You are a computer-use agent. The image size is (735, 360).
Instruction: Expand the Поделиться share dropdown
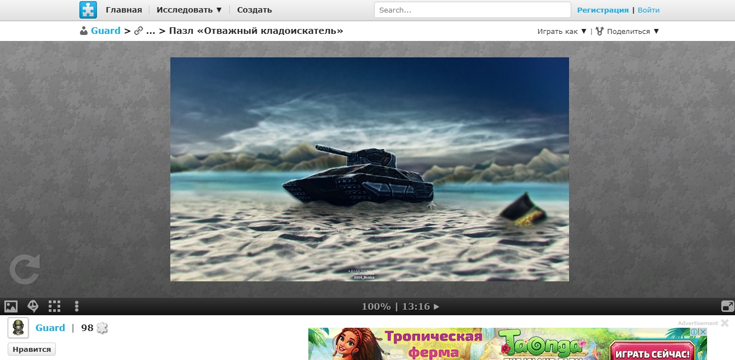[x=633, y=32]
